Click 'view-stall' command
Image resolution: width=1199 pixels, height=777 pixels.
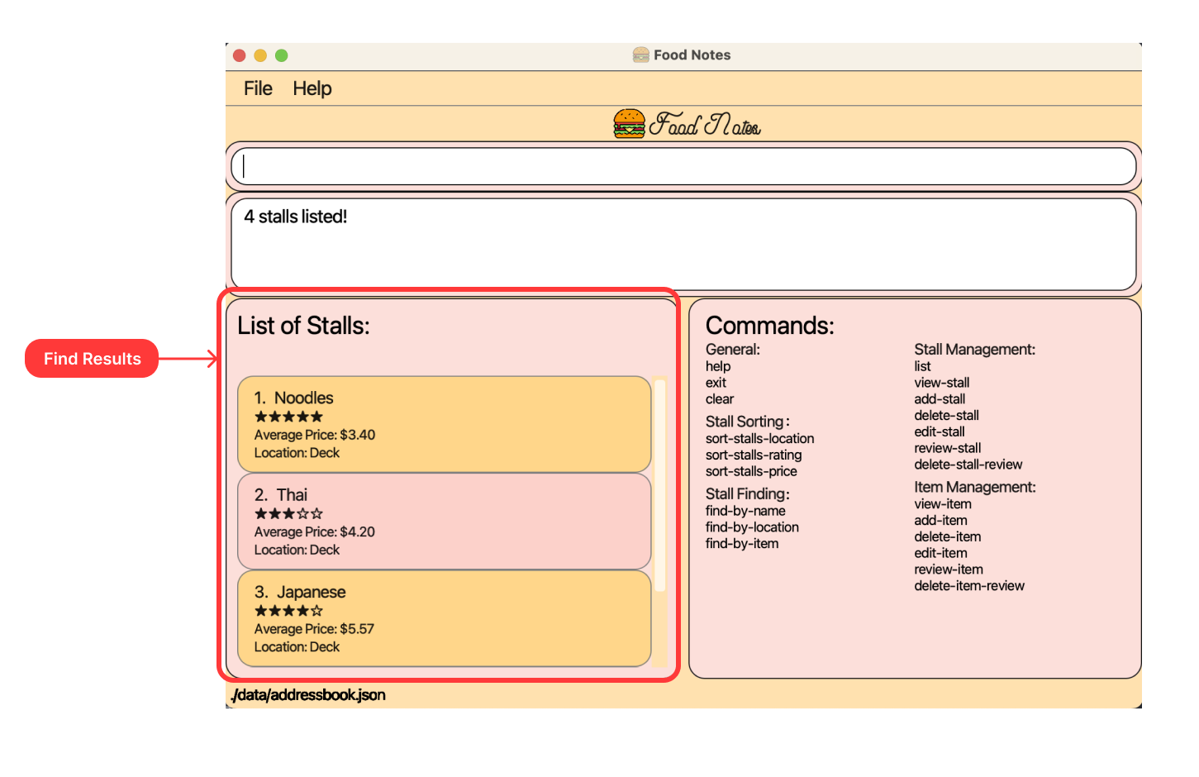coord(941,383)
